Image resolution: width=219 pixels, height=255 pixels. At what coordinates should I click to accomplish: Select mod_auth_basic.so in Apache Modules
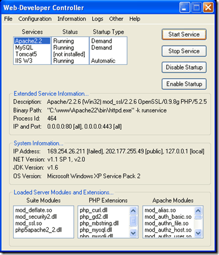click(x=168, y=217)
